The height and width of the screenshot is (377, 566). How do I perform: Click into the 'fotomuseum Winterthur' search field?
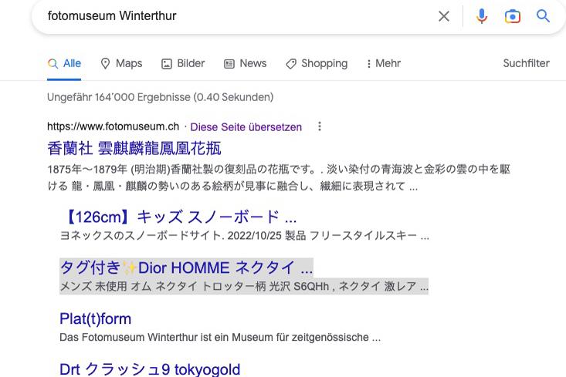pyautogui.click(x=232, y=16)
